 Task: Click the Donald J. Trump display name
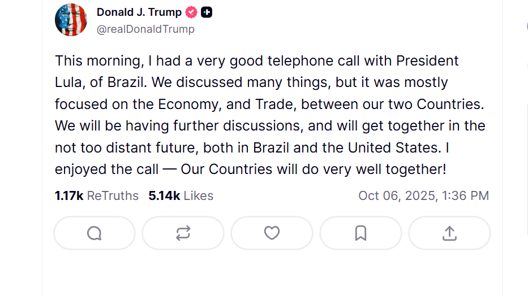(x=139, y=12)
